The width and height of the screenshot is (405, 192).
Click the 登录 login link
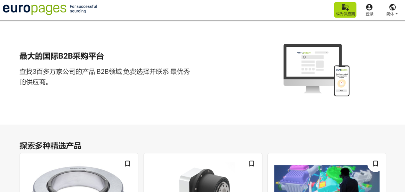pos(369,14)
